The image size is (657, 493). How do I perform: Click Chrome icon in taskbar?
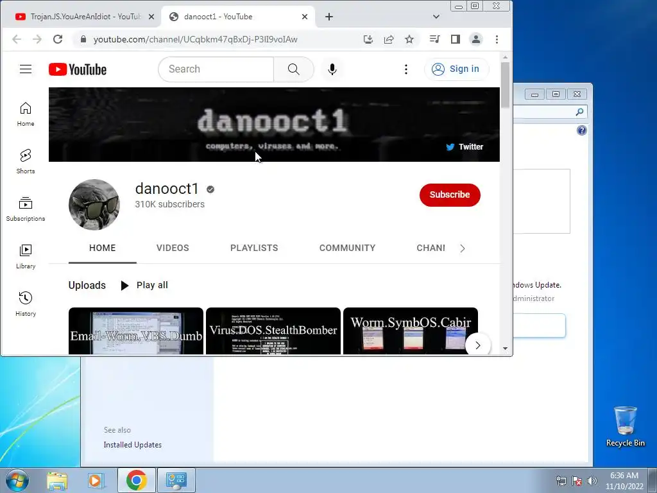pyautogui.click(x=136, y=480)
